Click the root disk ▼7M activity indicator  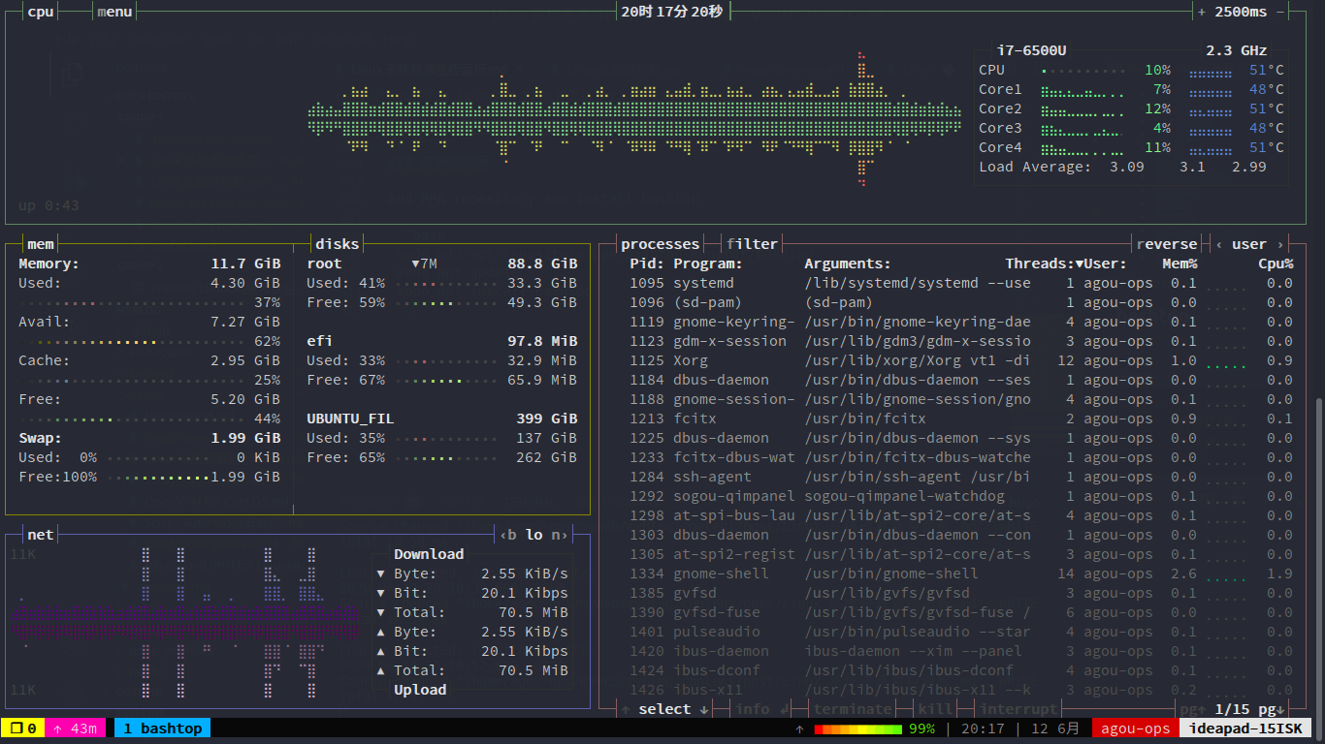[x=425, y=263]
